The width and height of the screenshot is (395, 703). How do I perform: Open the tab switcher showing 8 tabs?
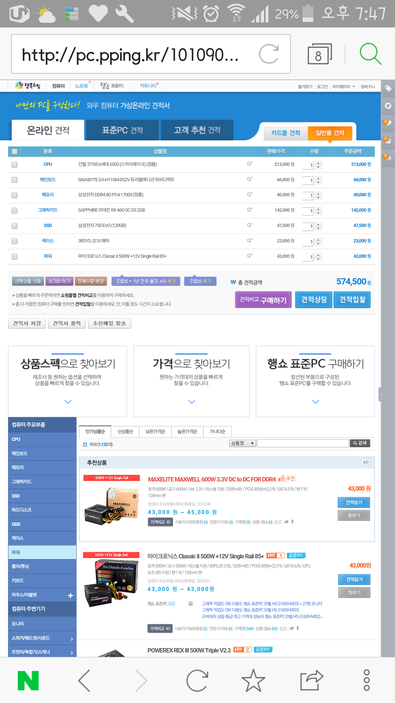click(x=319, y=54)
